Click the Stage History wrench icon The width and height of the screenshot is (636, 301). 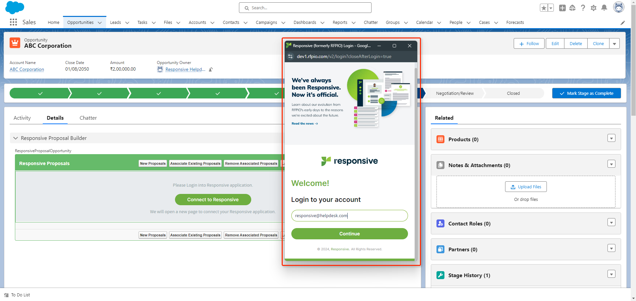(440, 275)
